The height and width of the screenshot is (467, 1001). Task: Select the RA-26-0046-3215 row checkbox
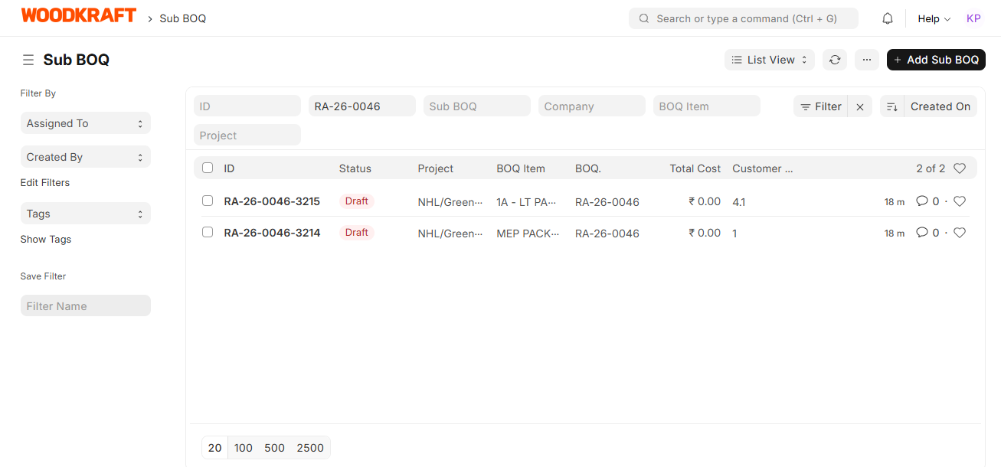pyautogui.click(x=208, y=201)
